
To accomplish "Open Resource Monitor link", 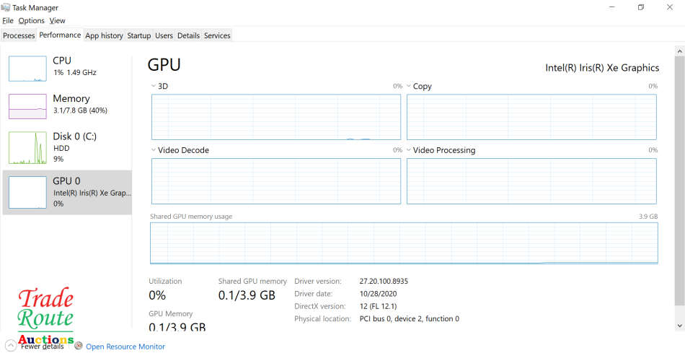I will click(x=125, y=347).
